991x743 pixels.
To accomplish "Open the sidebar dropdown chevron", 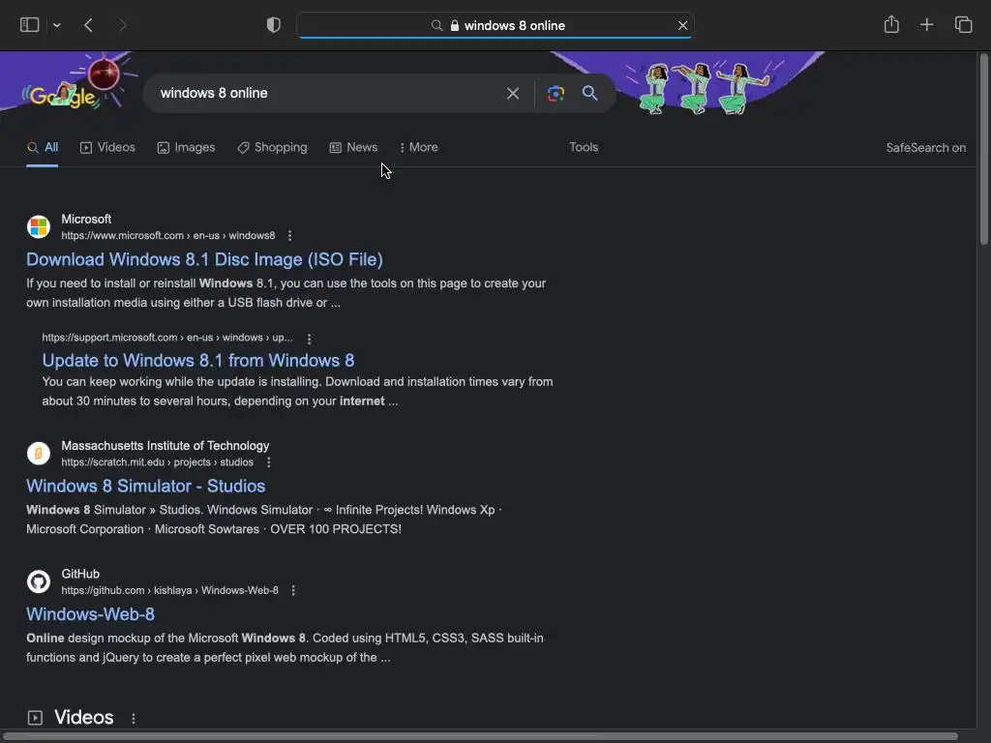I will [x=57, y=25].
